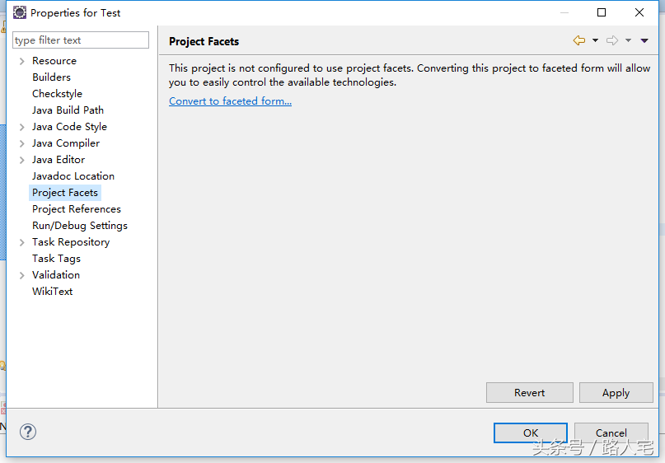Focus the type filter text field
This screenshot has height=463, width=665.
pyautogui.click(x=81, y=40)
